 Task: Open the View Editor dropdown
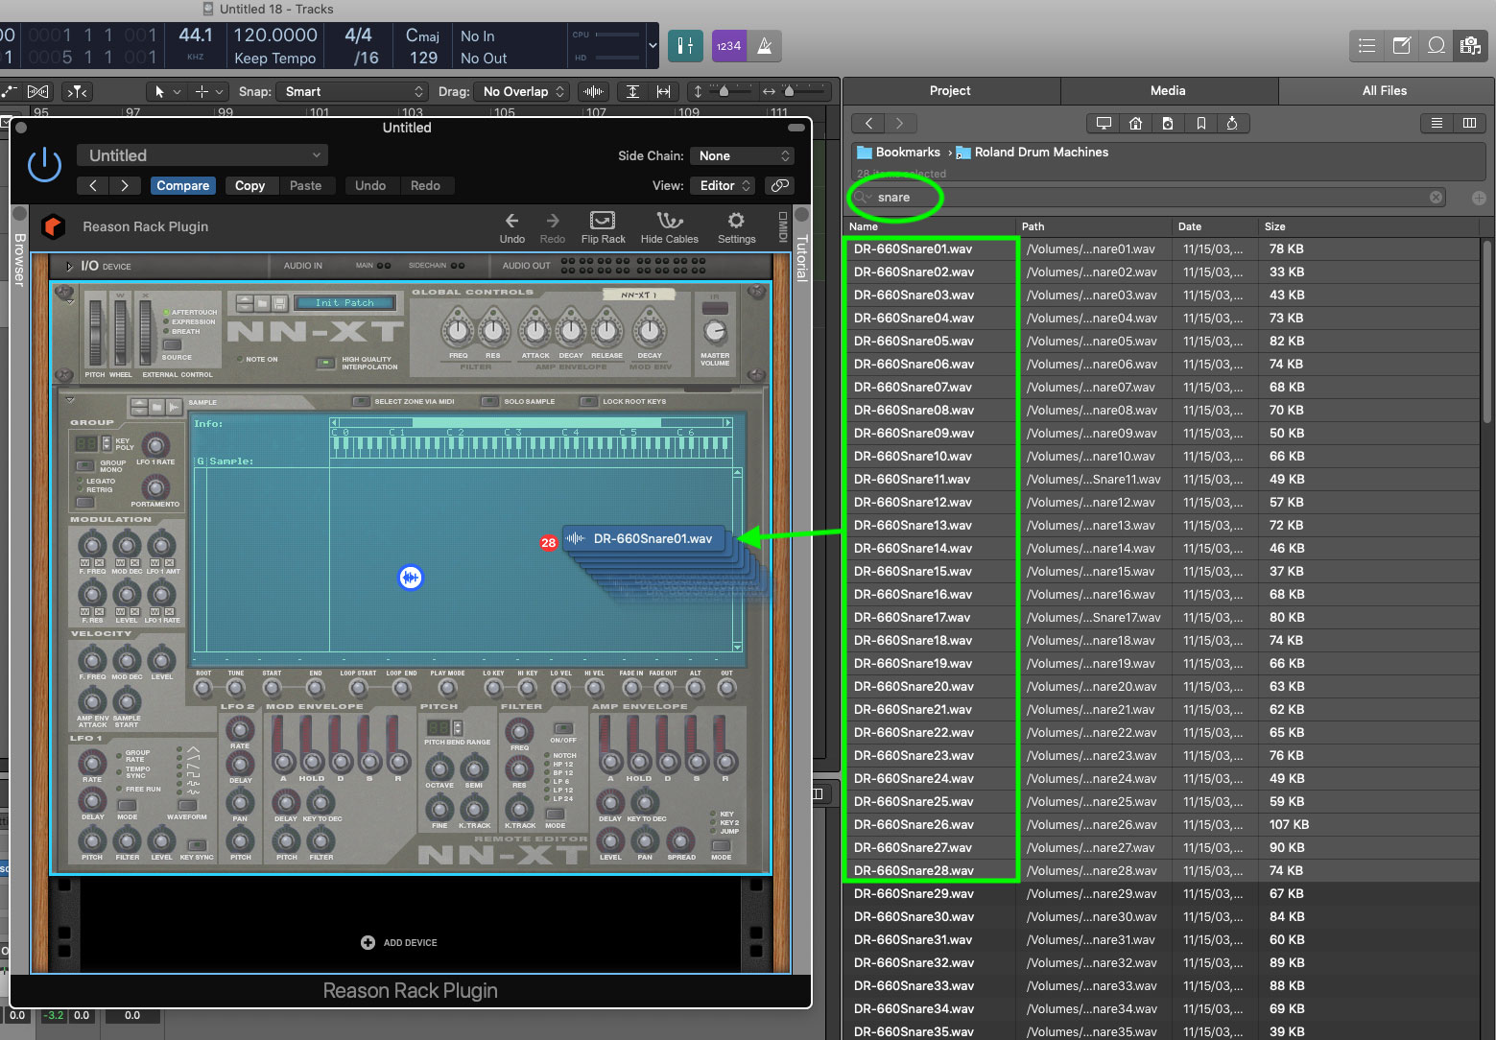(724, 185)
